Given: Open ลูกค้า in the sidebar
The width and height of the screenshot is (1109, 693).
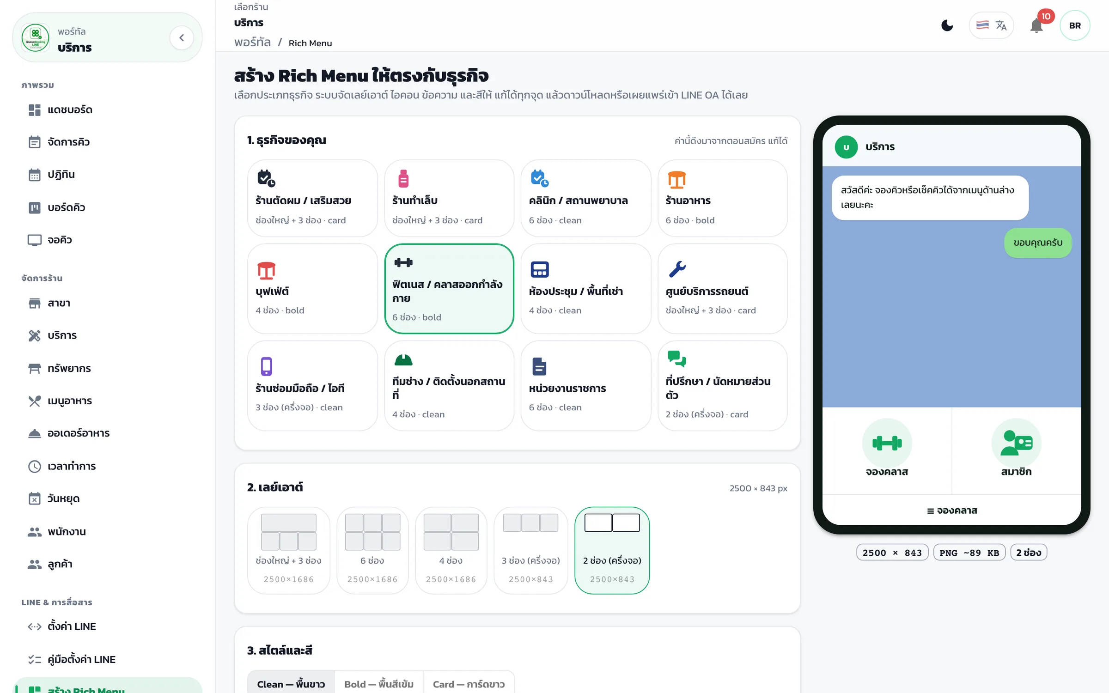Looking at the screenshot, I should 107,564.
